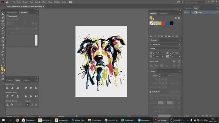Select the black swatch in Swatches
The image size is (219, 123).
pyautogui.click(x=171, y=23)
